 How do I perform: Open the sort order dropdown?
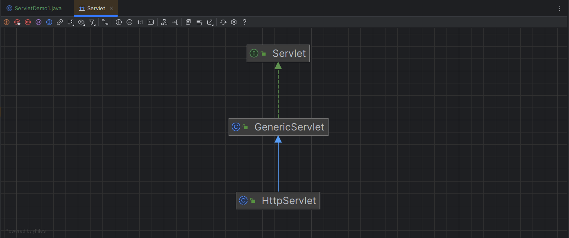70,22
